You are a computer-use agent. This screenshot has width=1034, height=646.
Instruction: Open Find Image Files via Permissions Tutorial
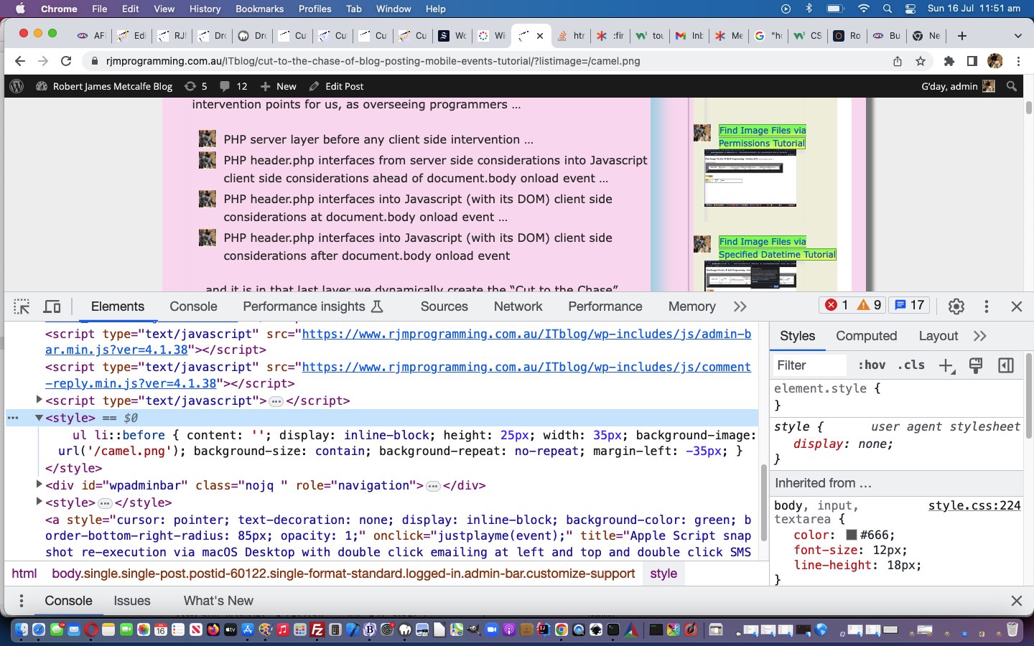click(762, 136)
